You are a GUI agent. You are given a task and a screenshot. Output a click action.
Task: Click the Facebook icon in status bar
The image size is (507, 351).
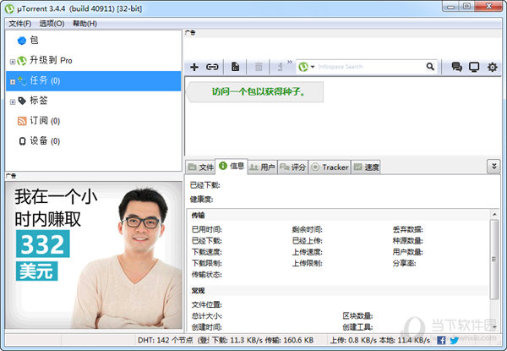(x=441, y=340)
